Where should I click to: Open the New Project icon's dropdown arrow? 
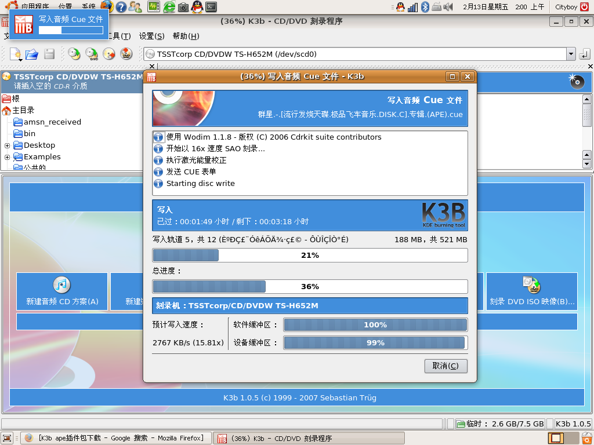tap(20, 60)
